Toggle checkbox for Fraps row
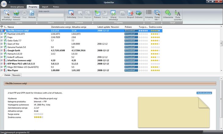 2,37
